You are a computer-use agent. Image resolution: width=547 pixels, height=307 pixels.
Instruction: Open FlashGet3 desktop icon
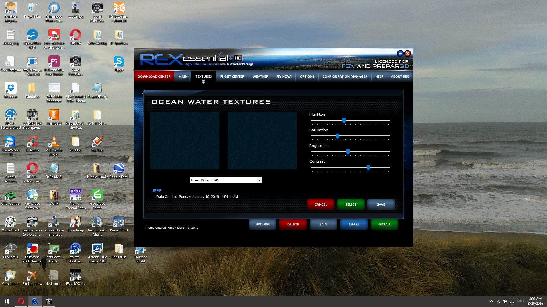tap(54, 117)
